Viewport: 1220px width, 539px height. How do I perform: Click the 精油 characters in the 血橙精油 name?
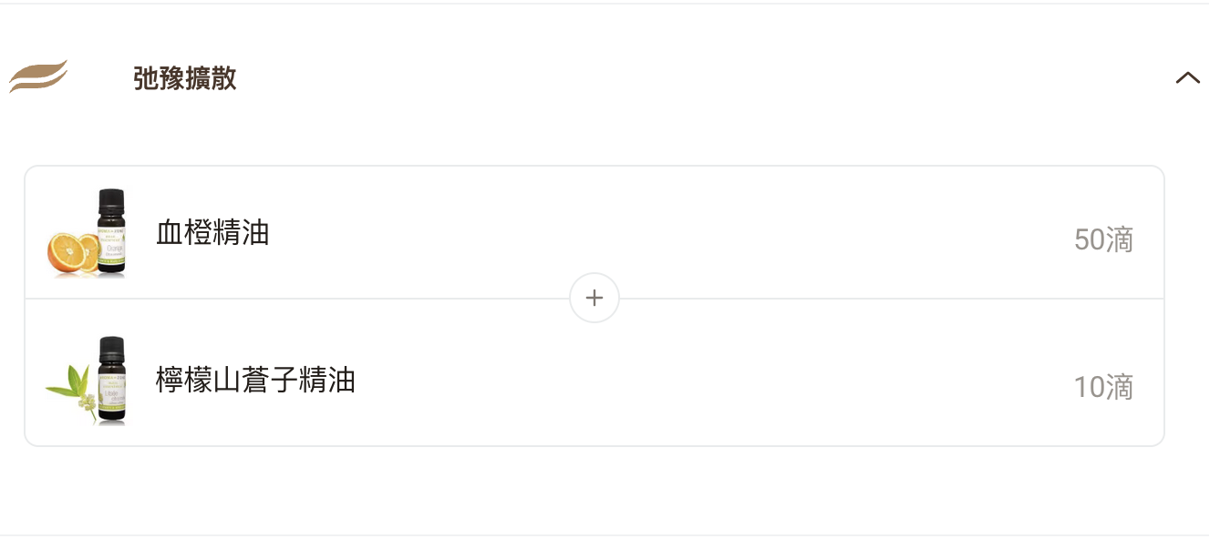(241, 233)
